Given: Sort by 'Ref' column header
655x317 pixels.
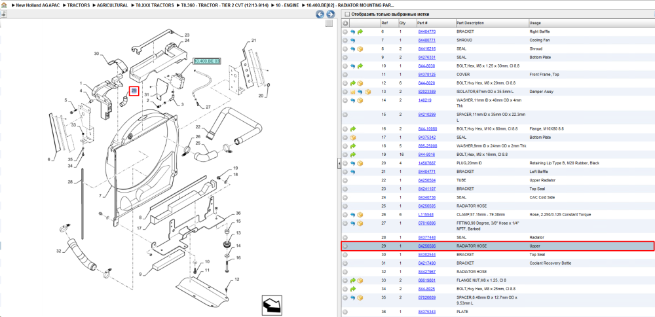Looking at the screenshot, I should (x=384, y=23).
